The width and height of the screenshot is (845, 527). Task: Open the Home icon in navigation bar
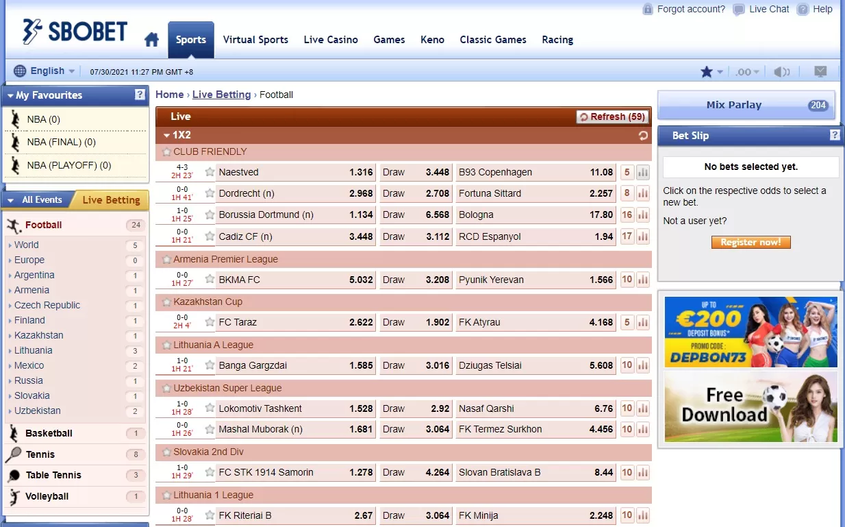pyautogui.click(x=152, y=40)
